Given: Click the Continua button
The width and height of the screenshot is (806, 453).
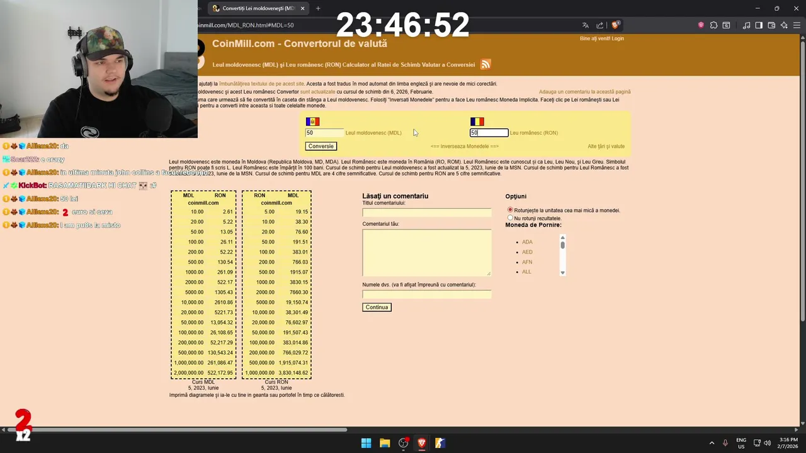Looking at the screenshot, I should point(377,307).
